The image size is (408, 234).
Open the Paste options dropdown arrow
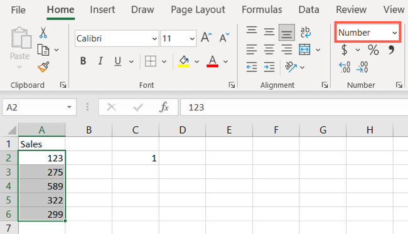(x=19, y=67)
